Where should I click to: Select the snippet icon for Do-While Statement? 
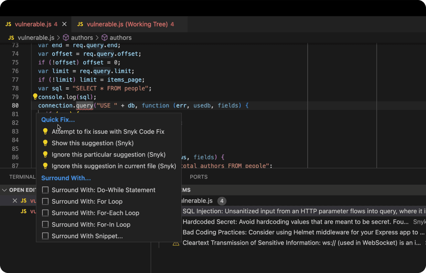[x=45, y=190]
